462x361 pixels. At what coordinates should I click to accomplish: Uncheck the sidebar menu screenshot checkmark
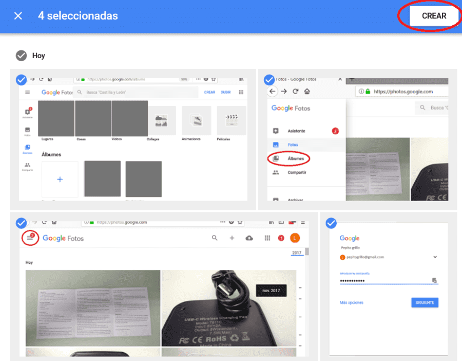(269, 80)
